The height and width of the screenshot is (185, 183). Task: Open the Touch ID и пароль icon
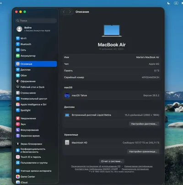pos(18,157)
